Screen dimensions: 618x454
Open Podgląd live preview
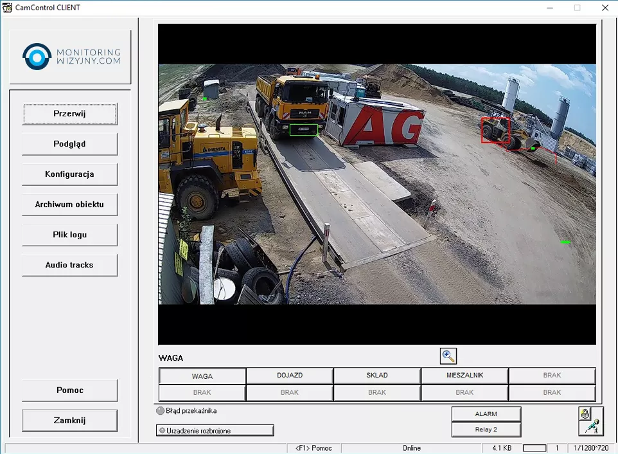point(69,144)
